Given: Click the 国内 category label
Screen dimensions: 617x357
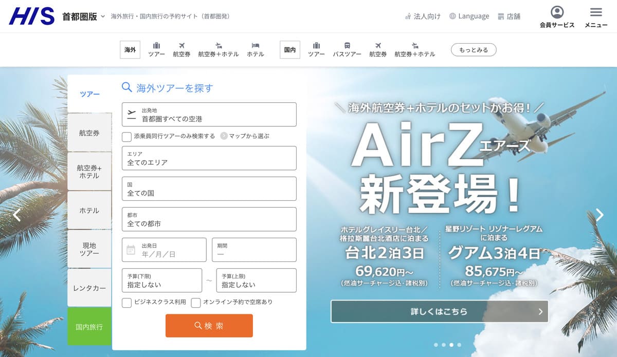Looking at the screenshot, I should 290,50.
